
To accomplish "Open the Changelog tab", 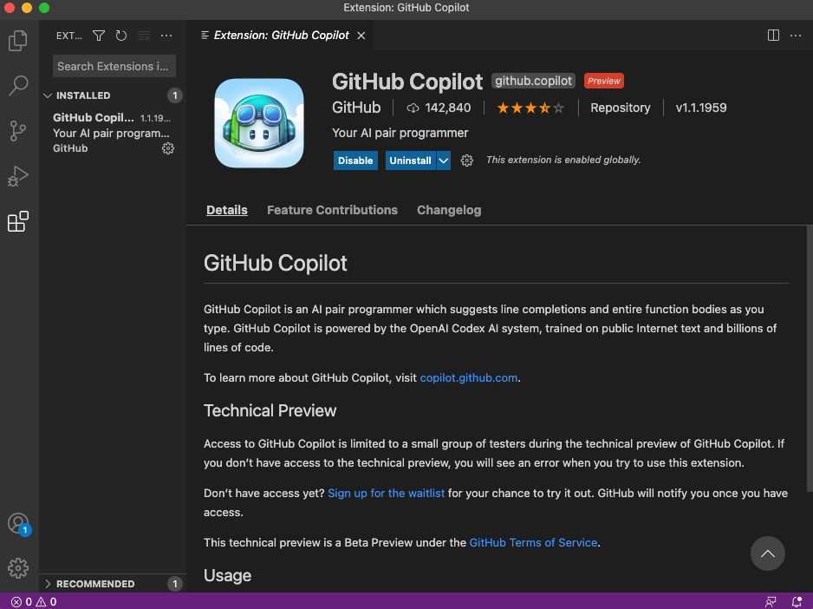I will point(449,210).
